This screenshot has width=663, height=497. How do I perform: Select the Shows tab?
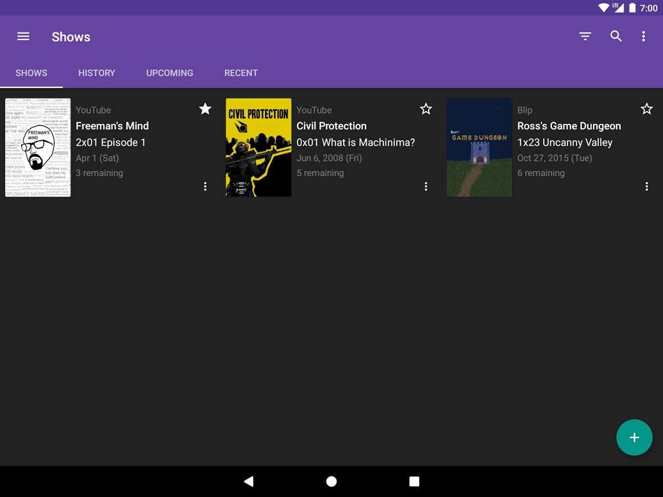tap(31, 73)
